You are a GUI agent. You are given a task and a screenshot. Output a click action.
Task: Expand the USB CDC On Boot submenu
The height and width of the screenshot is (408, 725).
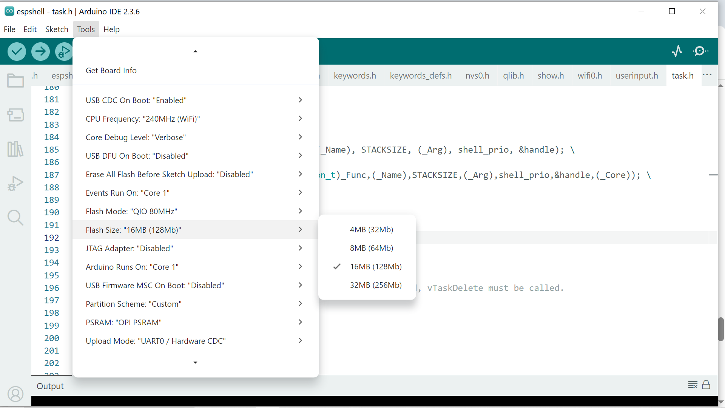point(196,100)
